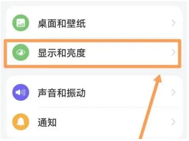189x141 pixels.
Task: Select the 声音和振动 text entry
Action: (x=62, y=93)
